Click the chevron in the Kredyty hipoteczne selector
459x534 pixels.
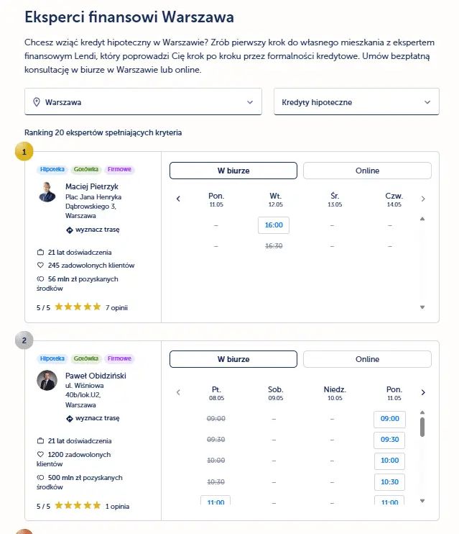[x=427, y=102]
